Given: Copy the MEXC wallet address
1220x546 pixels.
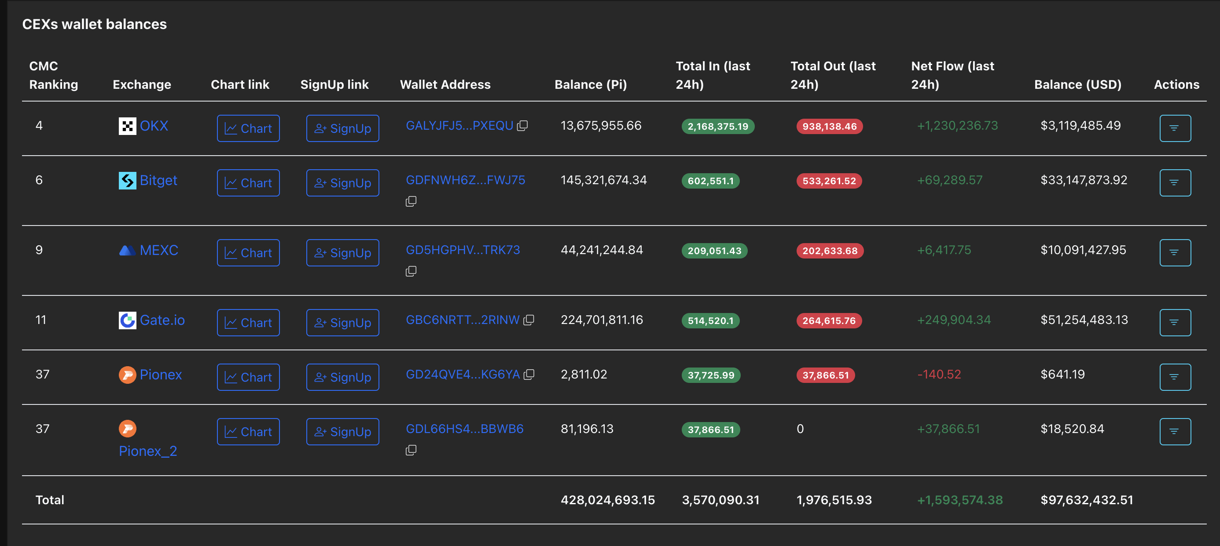Looking at the screenshot, I should 411,271.
